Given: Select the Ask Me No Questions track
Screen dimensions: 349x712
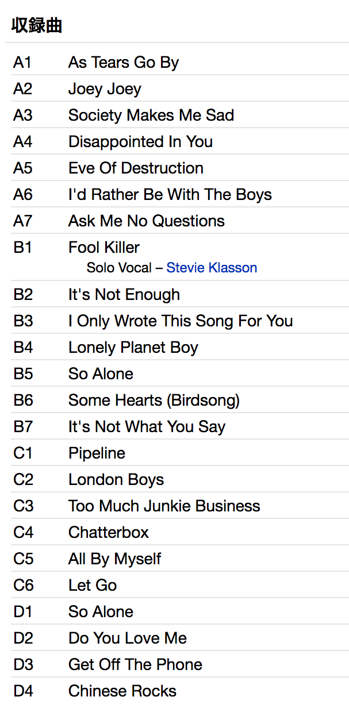Looking at the screenshot, I should [146, 221].
